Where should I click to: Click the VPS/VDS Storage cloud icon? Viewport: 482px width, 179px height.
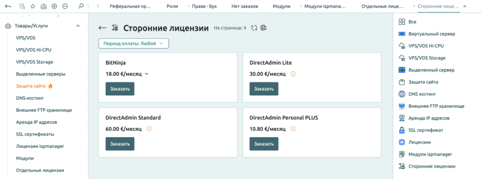pyautogui.click(x=402, y=58)
